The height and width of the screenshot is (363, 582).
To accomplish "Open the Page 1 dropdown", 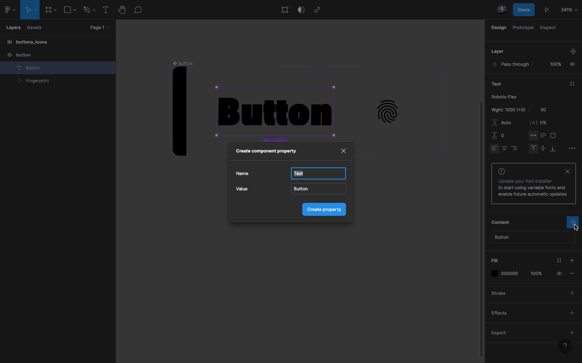I will [99, 27].
